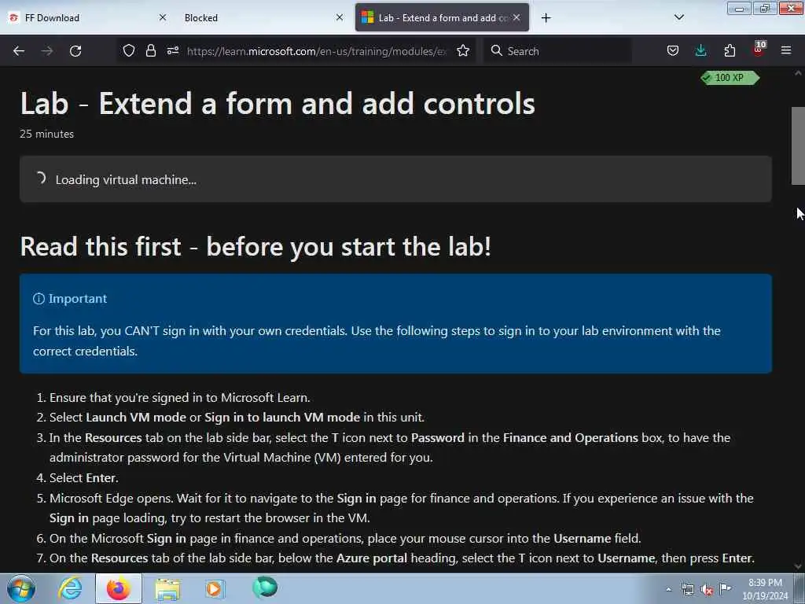The image size is (805, 604).
Task: Click the Loading virtual machine banner
Action: (395, 179)
